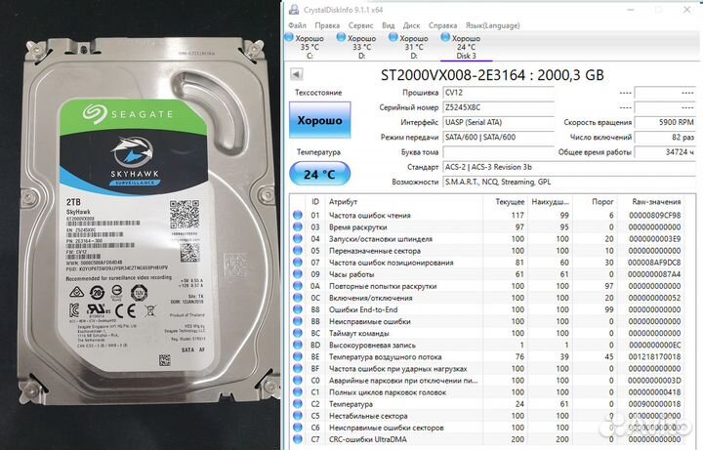Click status dot for Неисправимые ошибки секторов

297,428
